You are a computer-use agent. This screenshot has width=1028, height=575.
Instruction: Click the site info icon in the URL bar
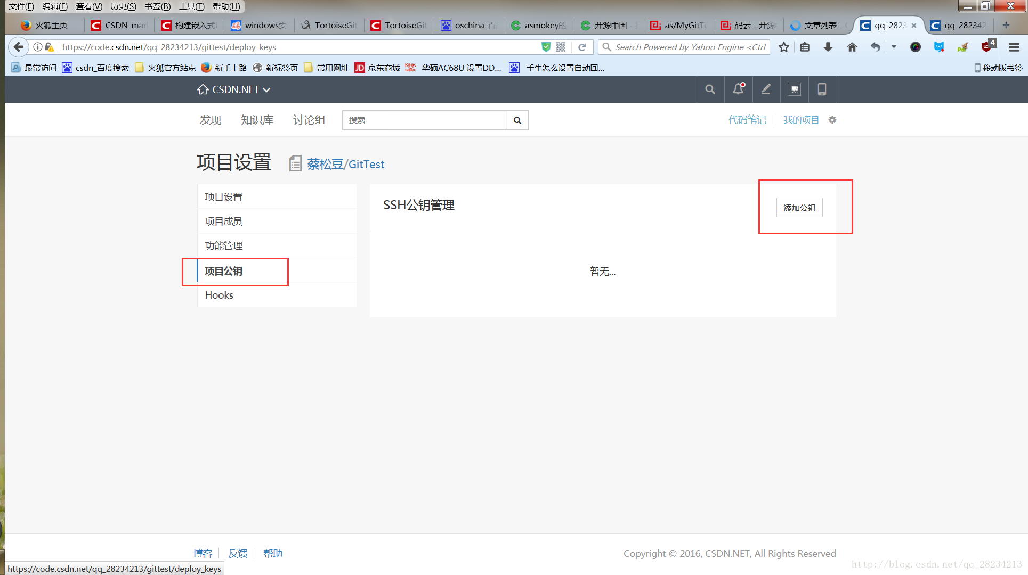[38, 47]
